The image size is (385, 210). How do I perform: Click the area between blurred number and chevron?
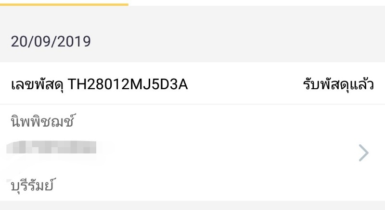(226, 153)
